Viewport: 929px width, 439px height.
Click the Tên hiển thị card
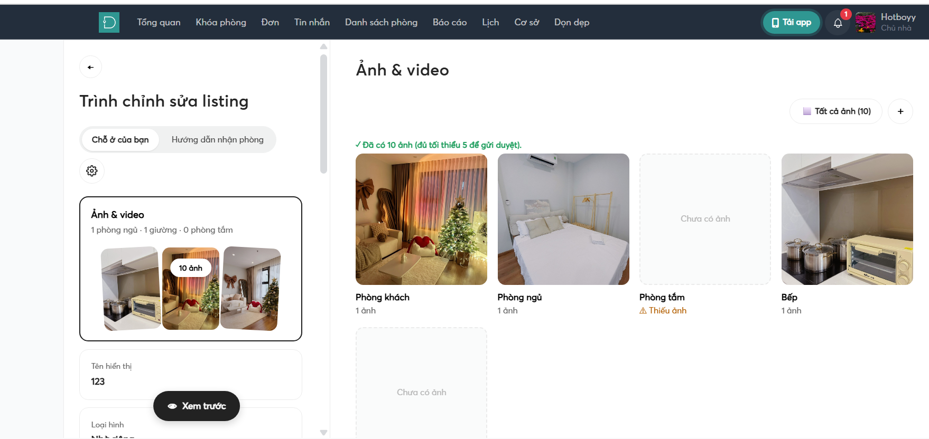coord(191,375)
